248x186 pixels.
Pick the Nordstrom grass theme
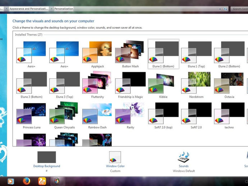click(196, 85)
